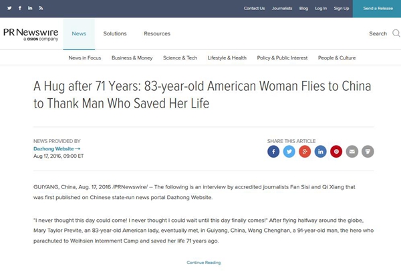Screen dimensions: 401x272
Task: Click the Send a Release button
Action: 376,8
